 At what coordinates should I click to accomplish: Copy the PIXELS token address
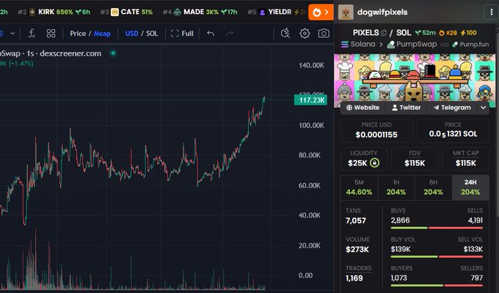[384, 33]
